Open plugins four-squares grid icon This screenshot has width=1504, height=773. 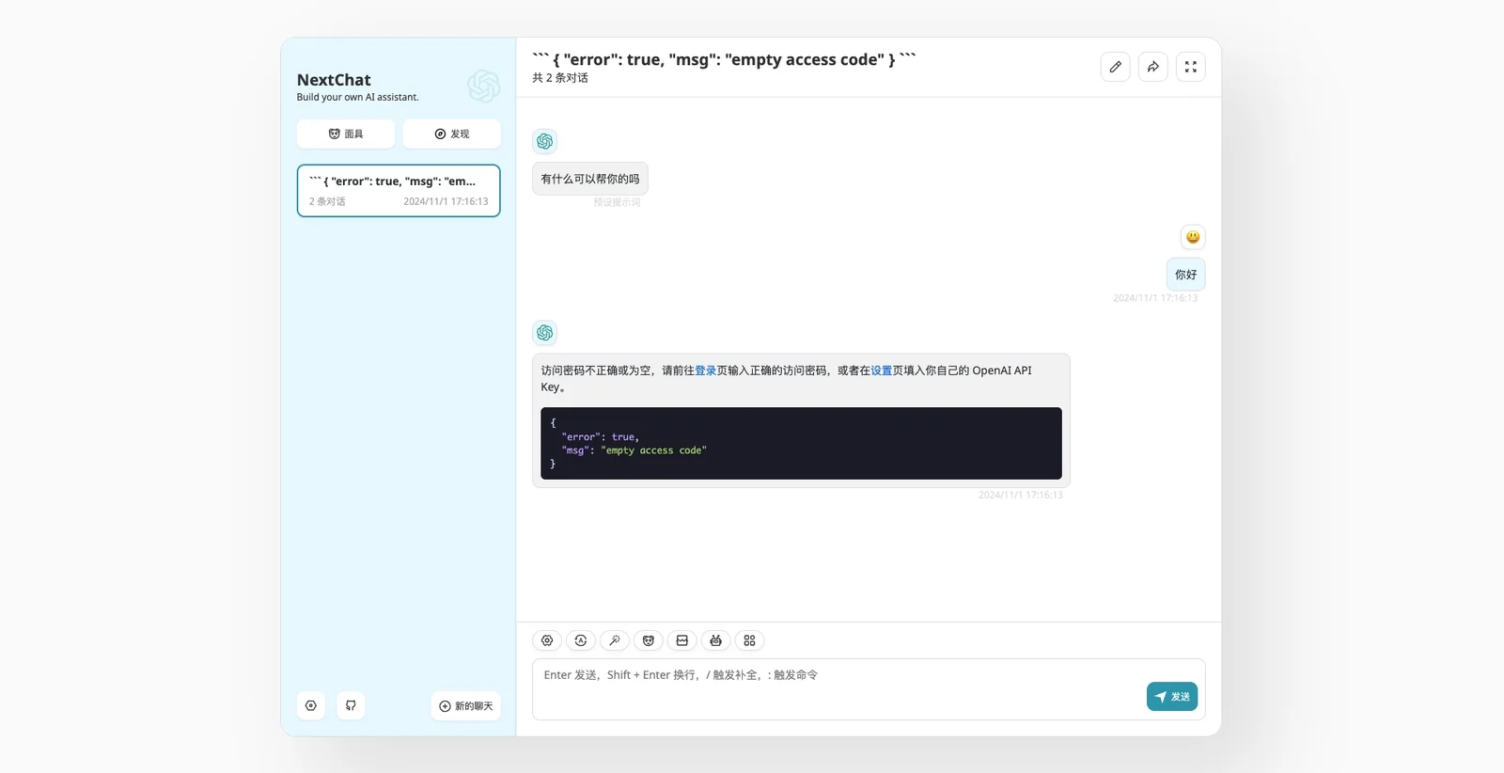coord(750,640)
